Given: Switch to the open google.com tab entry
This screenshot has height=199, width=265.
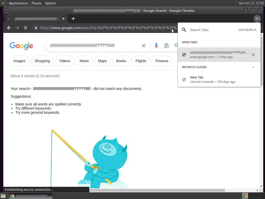Looking at the screenshot, I should click(x=219, y=55).
